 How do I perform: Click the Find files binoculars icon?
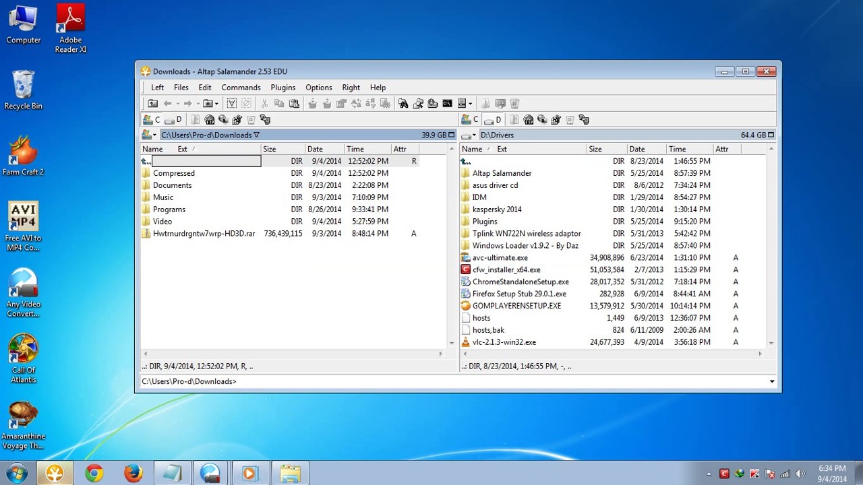click(x=403, y=104)
